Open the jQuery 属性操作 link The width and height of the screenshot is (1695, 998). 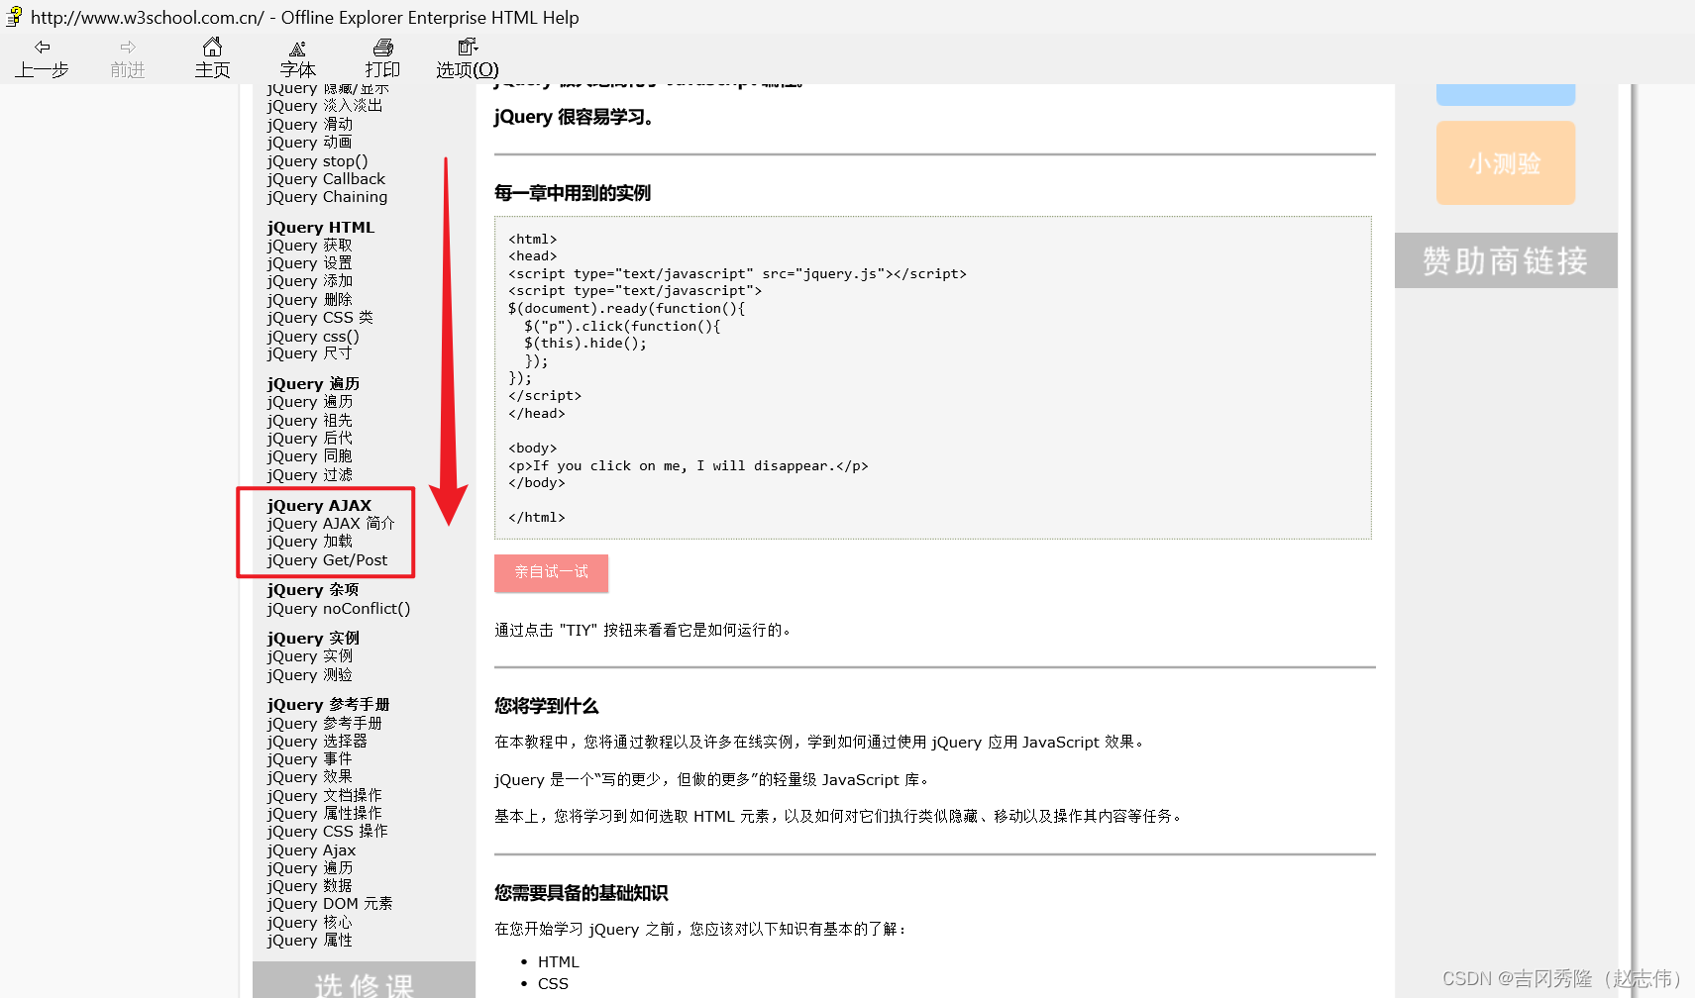pyautogui.click(x=324, y=814)
